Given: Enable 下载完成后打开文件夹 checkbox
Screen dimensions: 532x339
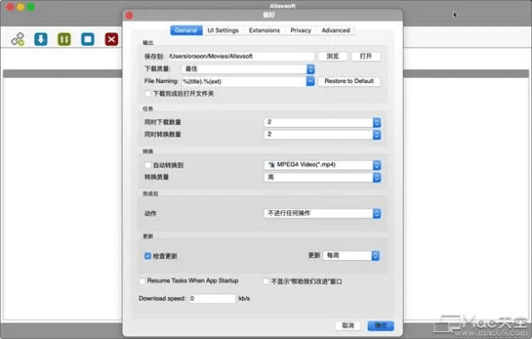Looking at the screenshot, I should [148, 93].
